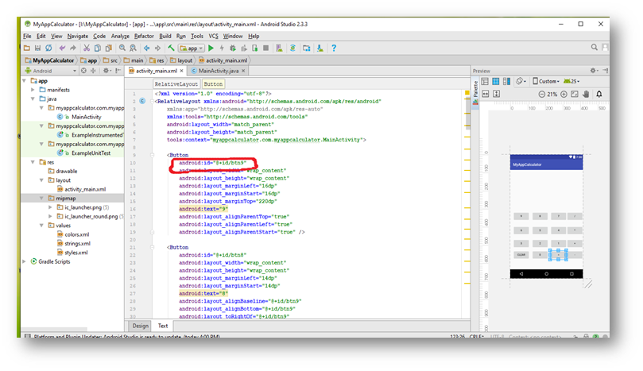Navigate Back with the left arrow icon
643x371 pixels.
coord(147,48)
